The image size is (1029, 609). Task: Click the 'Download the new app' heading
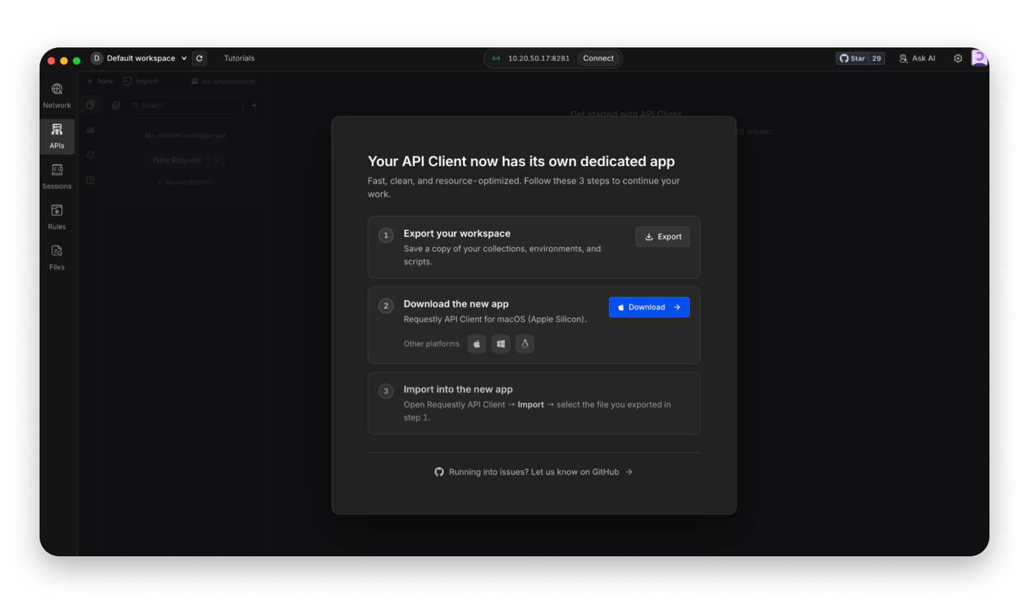click(456, 304)
